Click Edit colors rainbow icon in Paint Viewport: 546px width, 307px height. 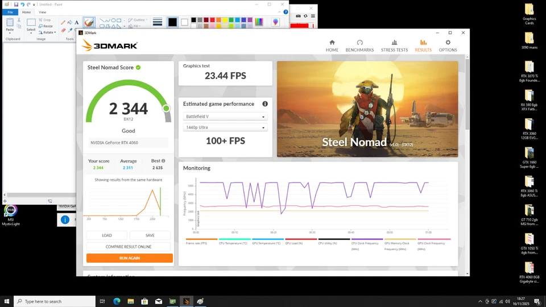(x=259, y=22)
